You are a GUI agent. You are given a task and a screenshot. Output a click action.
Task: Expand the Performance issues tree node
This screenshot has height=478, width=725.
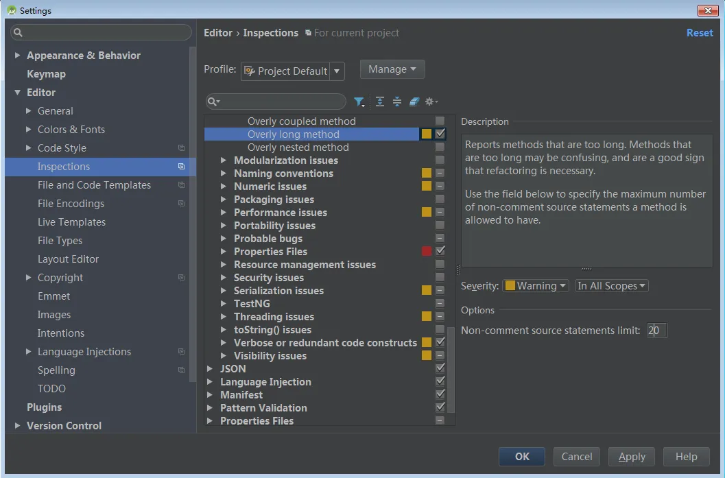pos(224,213)
